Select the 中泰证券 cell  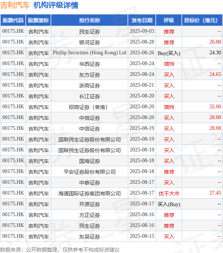90,182
